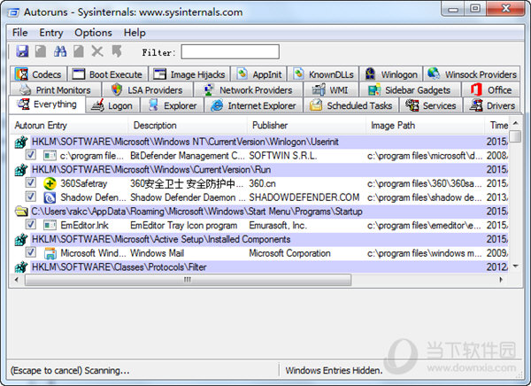Click registry icon of Active Setup row

(21, 239)
